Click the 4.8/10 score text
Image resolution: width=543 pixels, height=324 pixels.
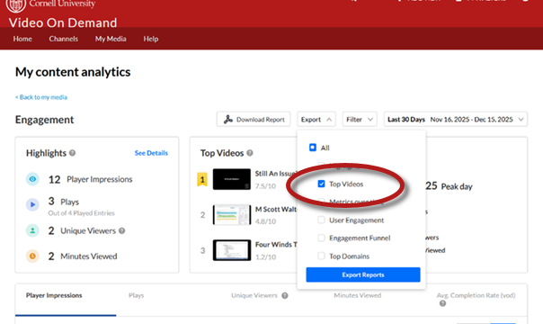[x=265, y=221]
